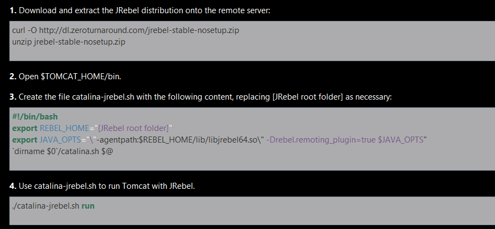Screen dimensions: 495x229
Task: Click the $JAVA_OPTS reference at line end
Action: click(400, 140)
